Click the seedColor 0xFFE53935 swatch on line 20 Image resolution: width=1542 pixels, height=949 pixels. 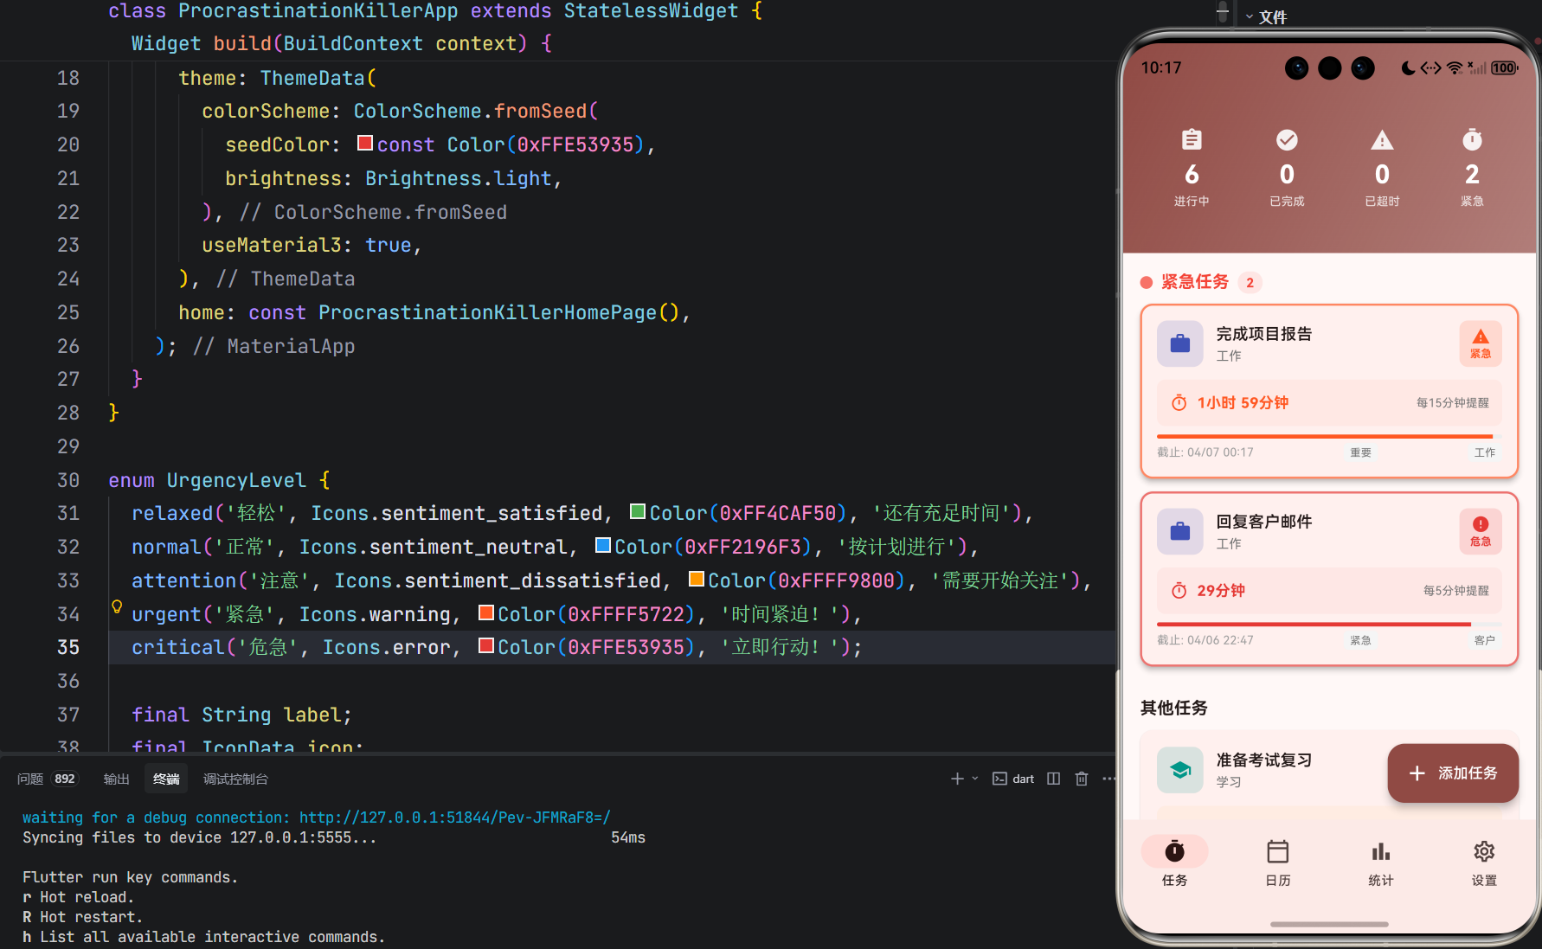(x=365, y=143)
